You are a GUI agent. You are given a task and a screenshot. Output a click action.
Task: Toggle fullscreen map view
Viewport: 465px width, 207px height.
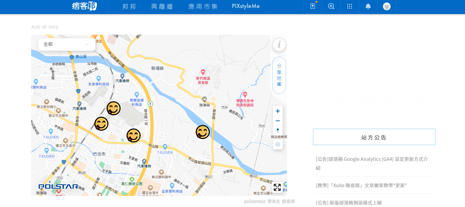coord(277,187)
